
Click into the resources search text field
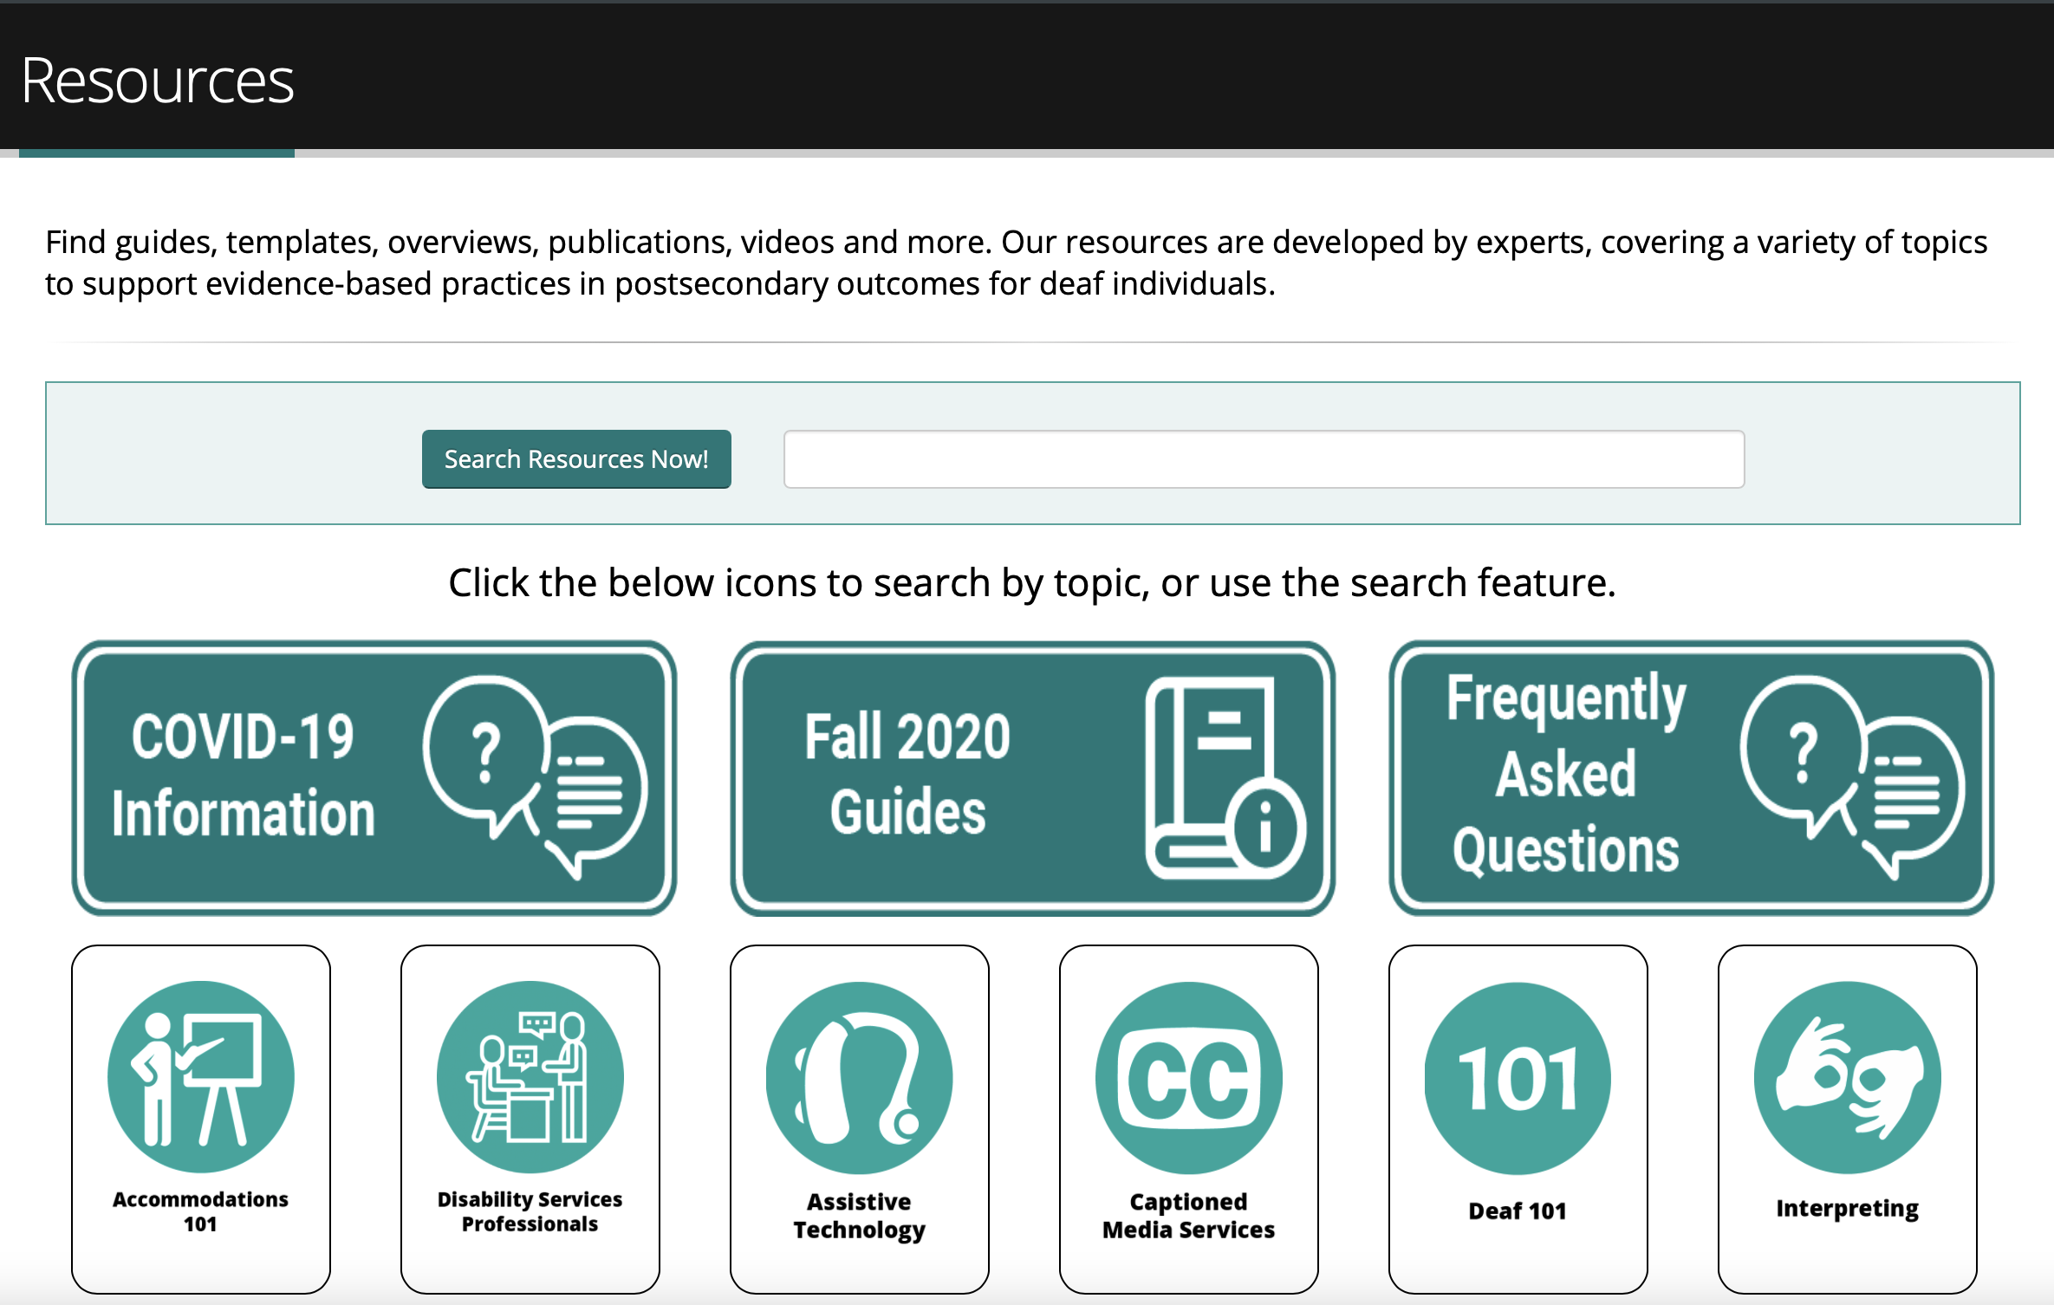point(1264,459)
